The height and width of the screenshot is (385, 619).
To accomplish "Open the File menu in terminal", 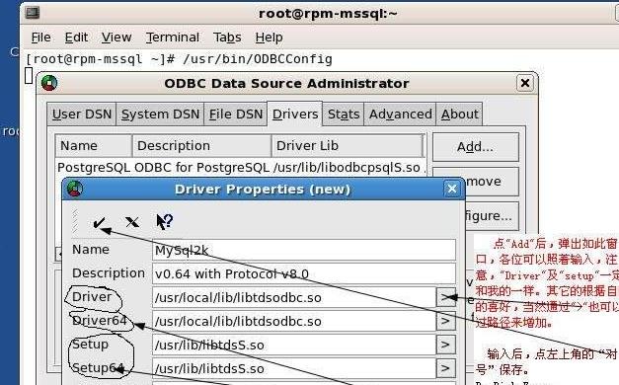I will 40,38.
